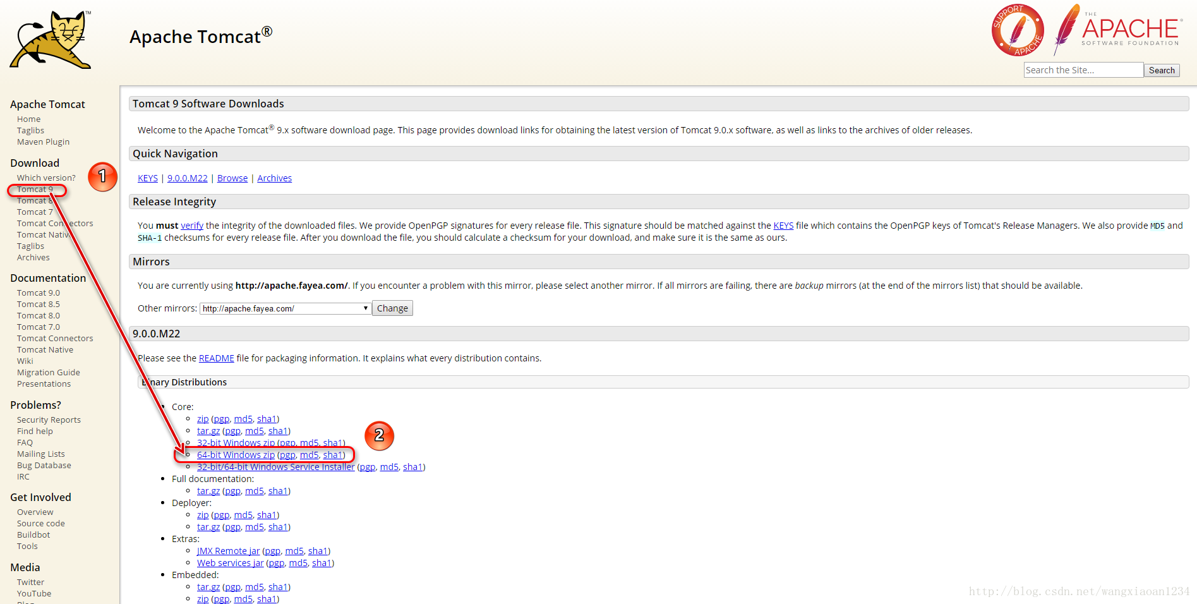Click the Apache Software Foundation feather logo
Viewport: 1197px width, 604px height.
tap(1117, 29)
